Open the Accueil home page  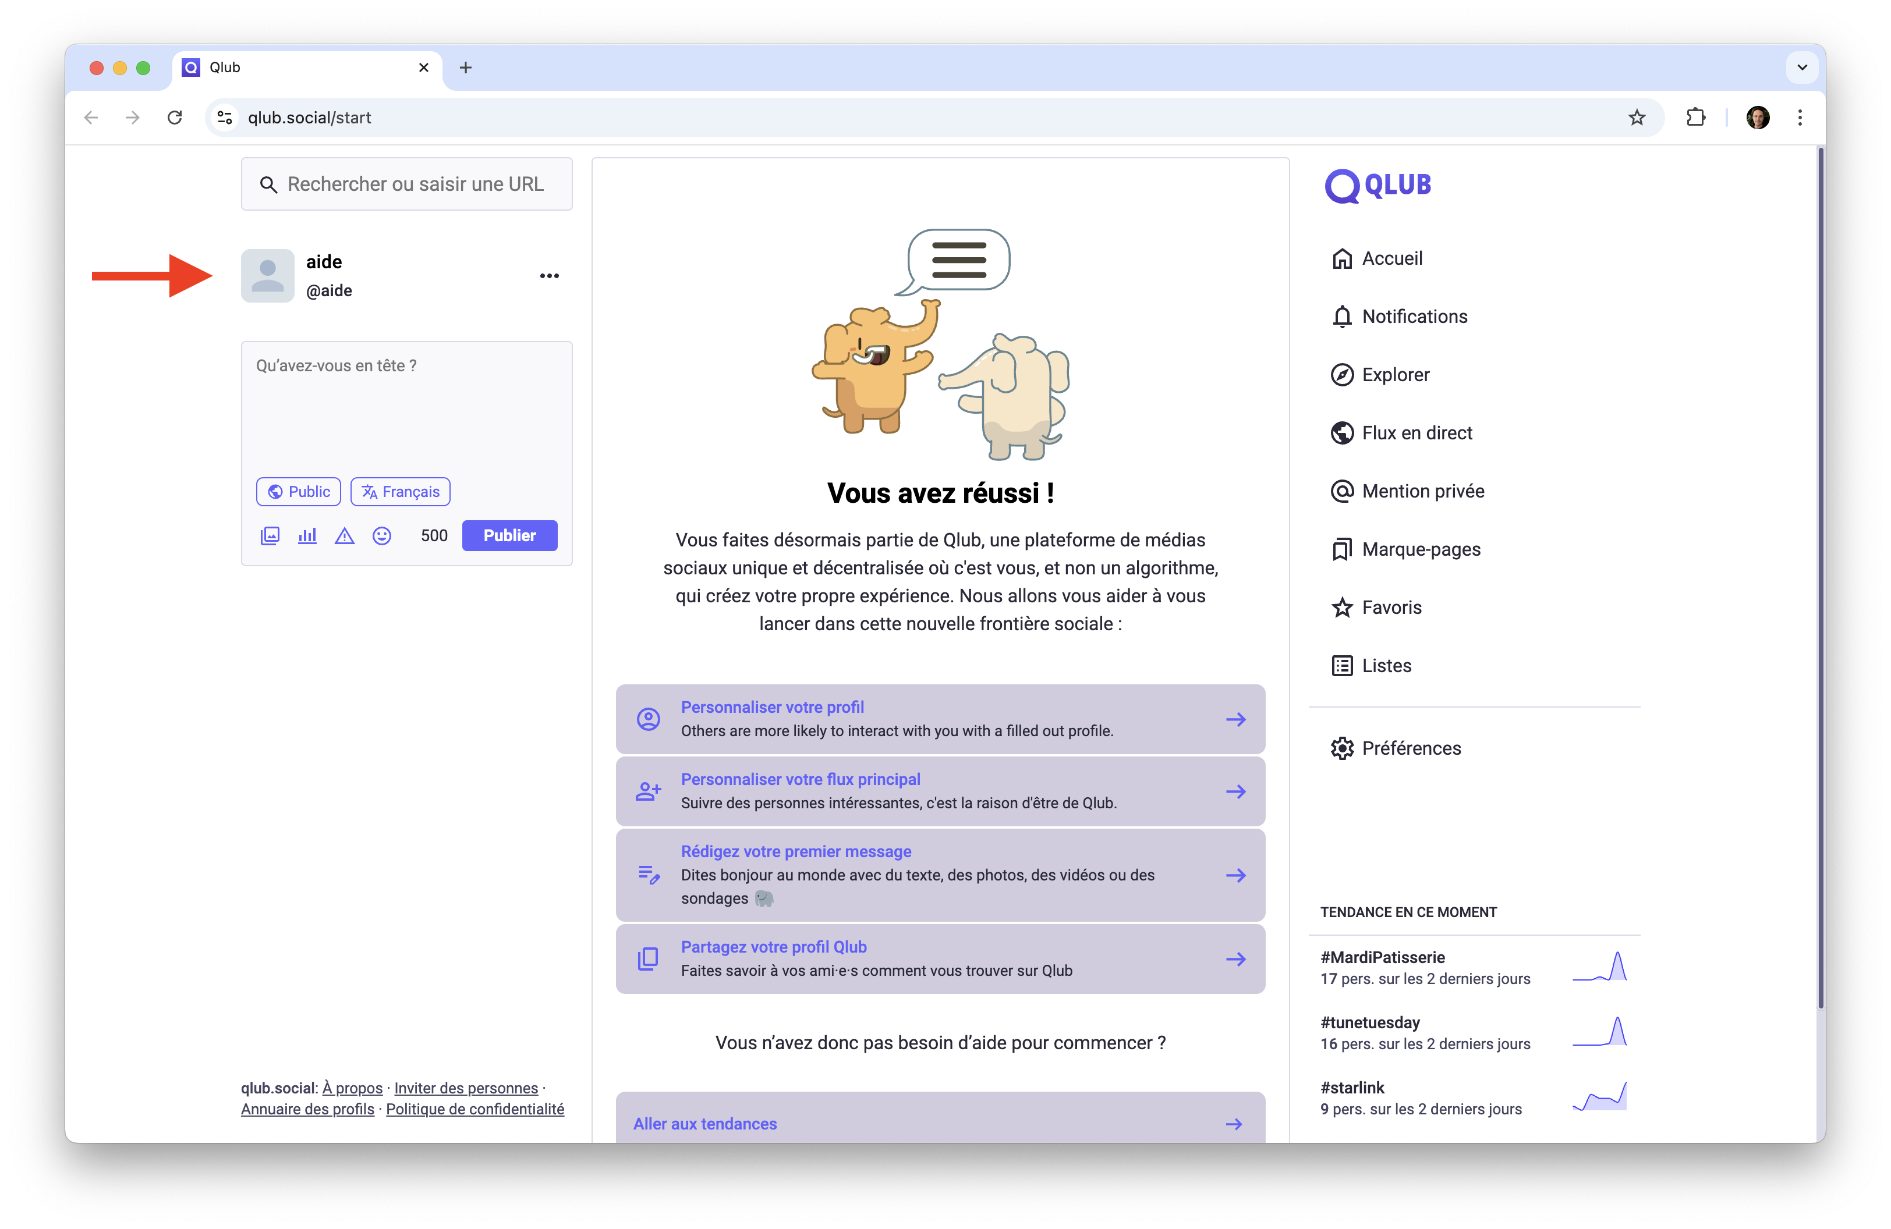pyautogui.click(x=1376, y=258)
